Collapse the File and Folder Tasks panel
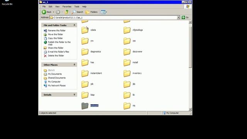Image resolution: width=247 pixels, height=139 pixels. pyautogui.click(x=74, y=25)
